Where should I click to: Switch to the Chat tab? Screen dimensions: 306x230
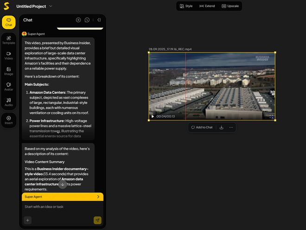tap(8, 22)
